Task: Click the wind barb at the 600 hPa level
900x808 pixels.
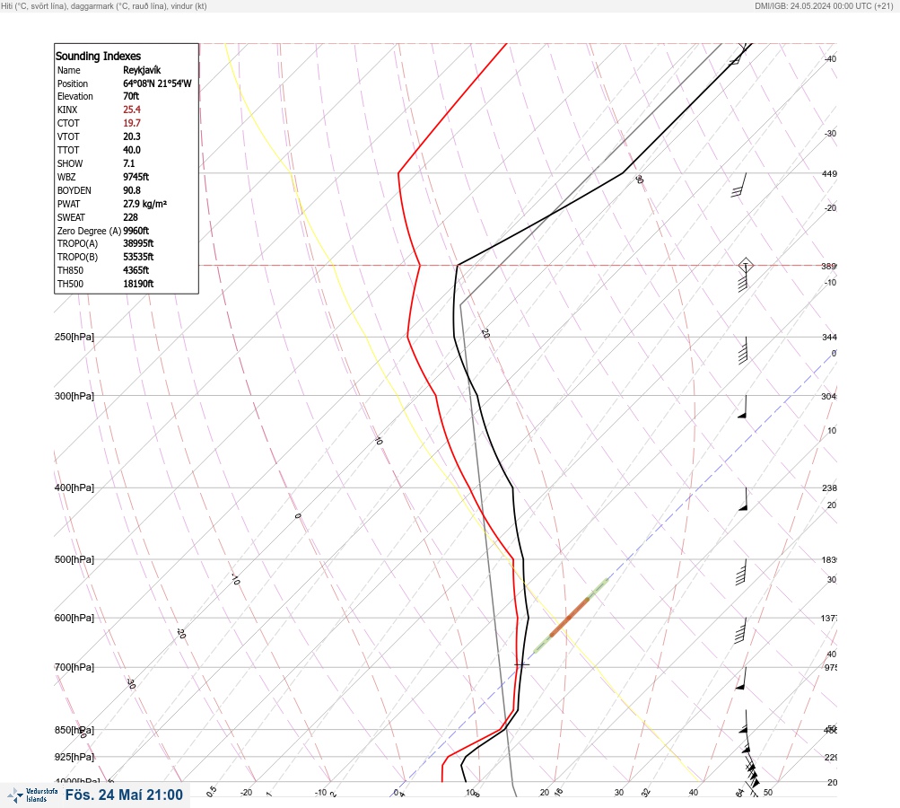Action: [x=740, y=630]
